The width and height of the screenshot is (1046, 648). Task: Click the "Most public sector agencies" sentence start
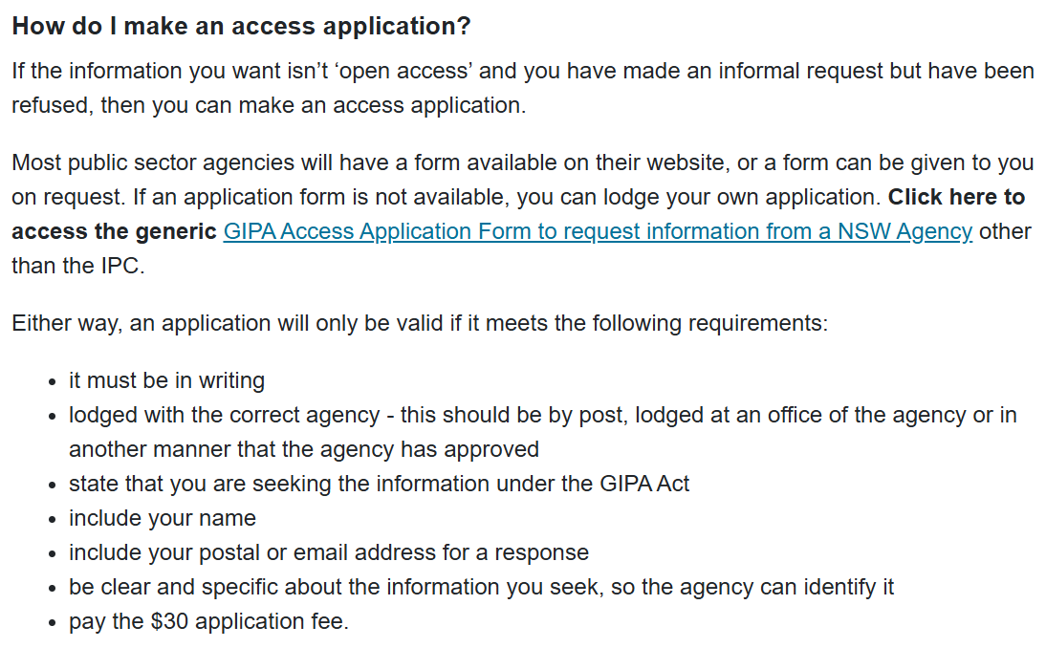click(143, 162)
